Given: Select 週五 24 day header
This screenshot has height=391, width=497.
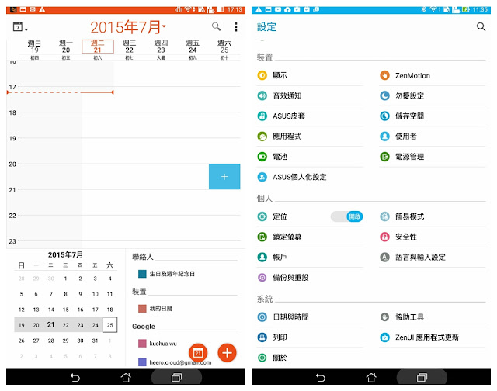Looking at the screenshot, I should click(x=193, y=47).
